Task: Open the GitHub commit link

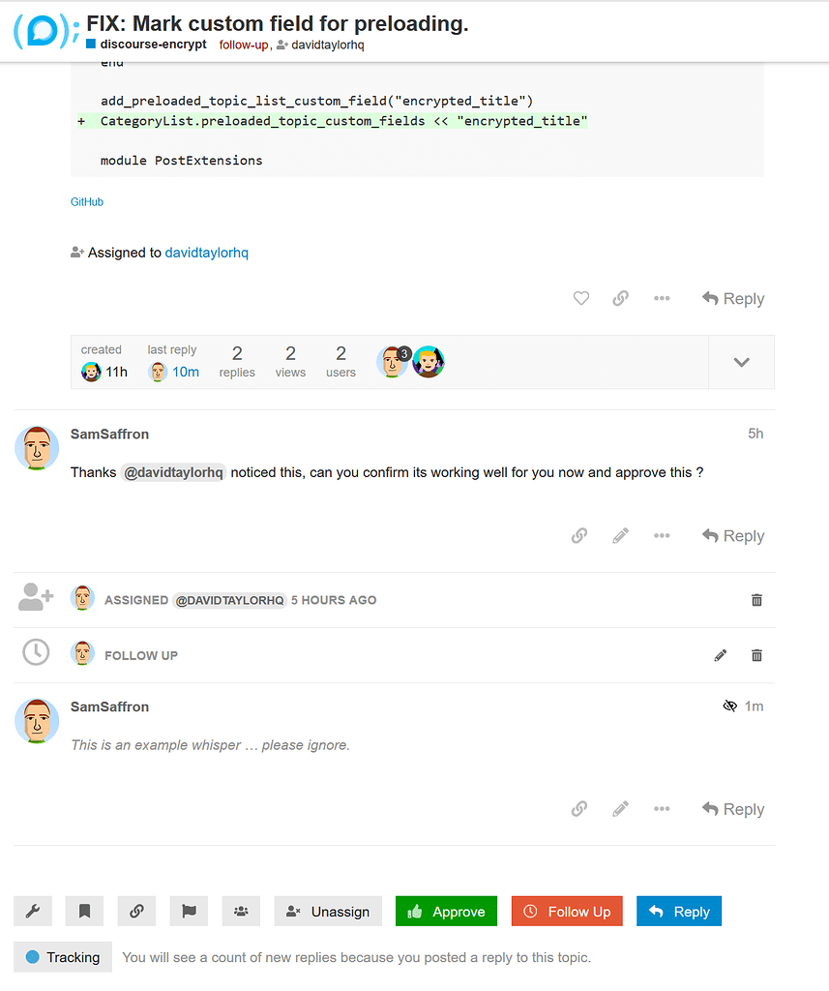Action: [87, 202]
